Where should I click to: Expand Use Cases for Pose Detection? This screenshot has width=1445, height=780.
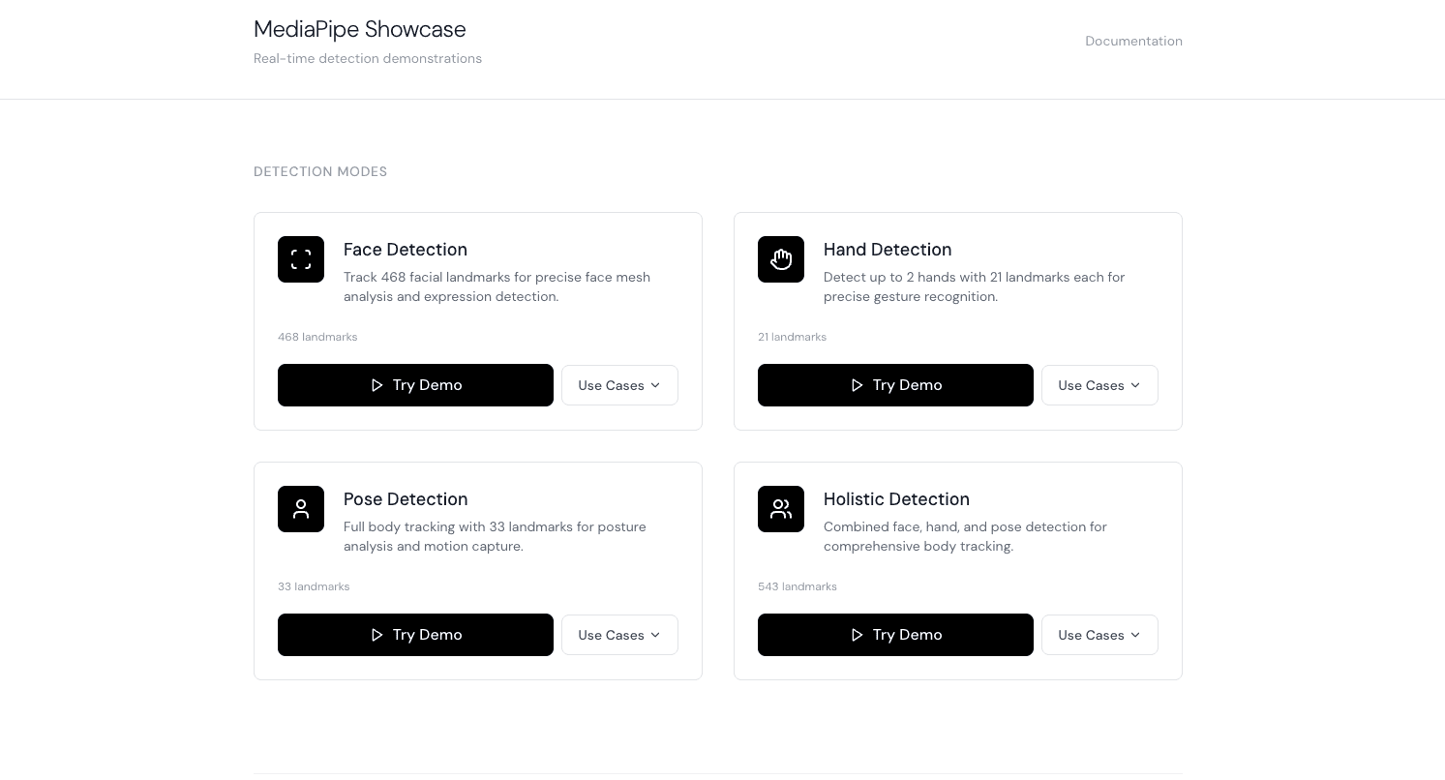[619, 635]
